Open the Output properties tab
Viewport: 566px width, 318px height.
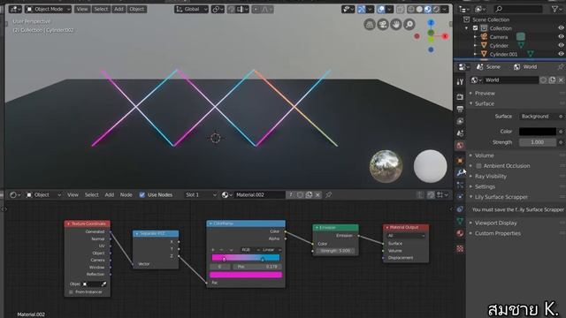point(460,109)
